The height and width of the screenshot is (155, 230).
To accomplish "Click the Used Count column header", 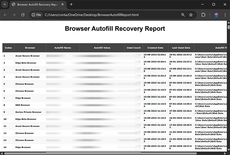I will [134, 48].
